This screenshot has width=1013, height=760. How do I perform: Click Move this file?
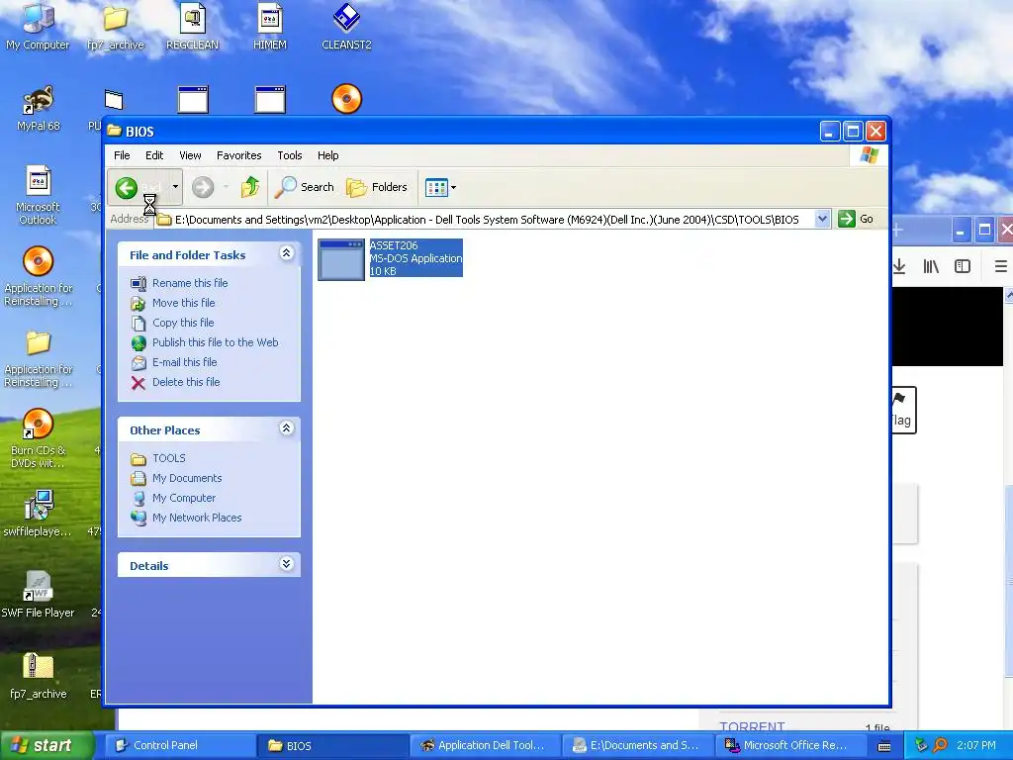[x=183, y=303]
